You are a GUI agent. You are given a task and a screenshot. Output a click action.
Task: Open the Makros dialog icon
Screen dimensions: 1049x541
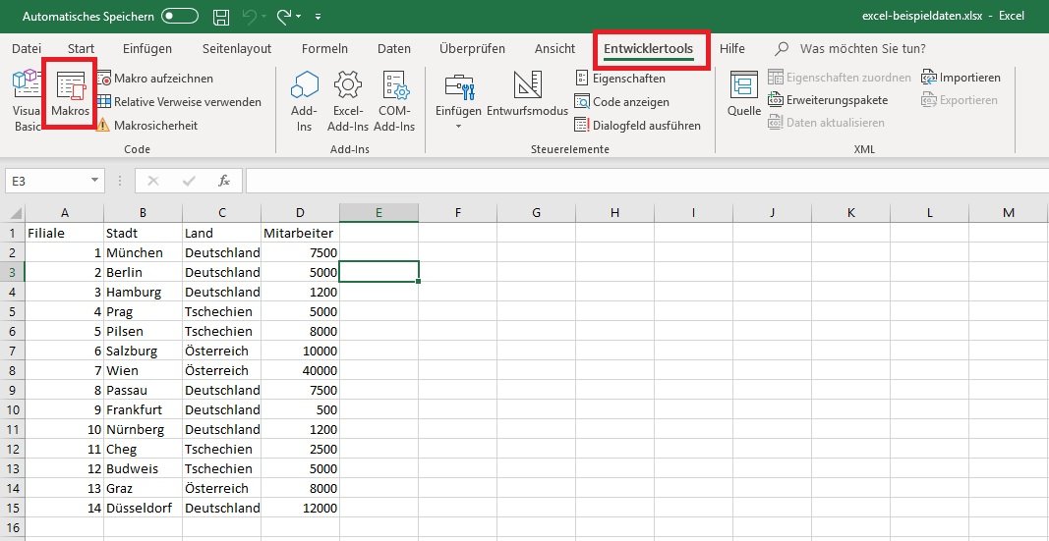click(x=70, y=88)
